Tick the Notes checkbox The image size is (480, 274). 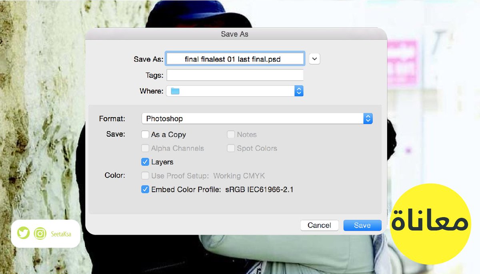point(231,135)
